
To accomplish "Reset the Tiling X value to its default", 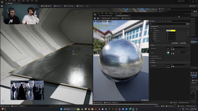I will 188,33.
